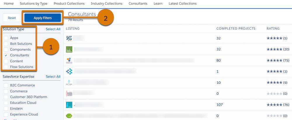
Task: Select All under Salesforce Expertise
Action: (x=53, y=76)
